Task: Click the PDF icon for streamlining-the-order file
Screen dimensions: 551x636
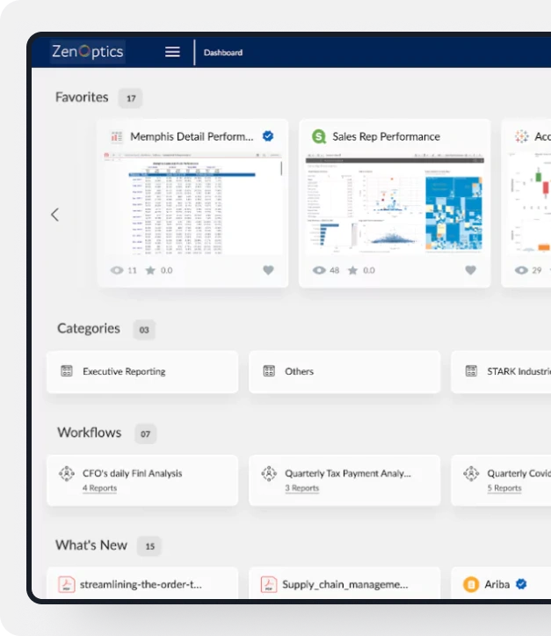Action: 67,584
